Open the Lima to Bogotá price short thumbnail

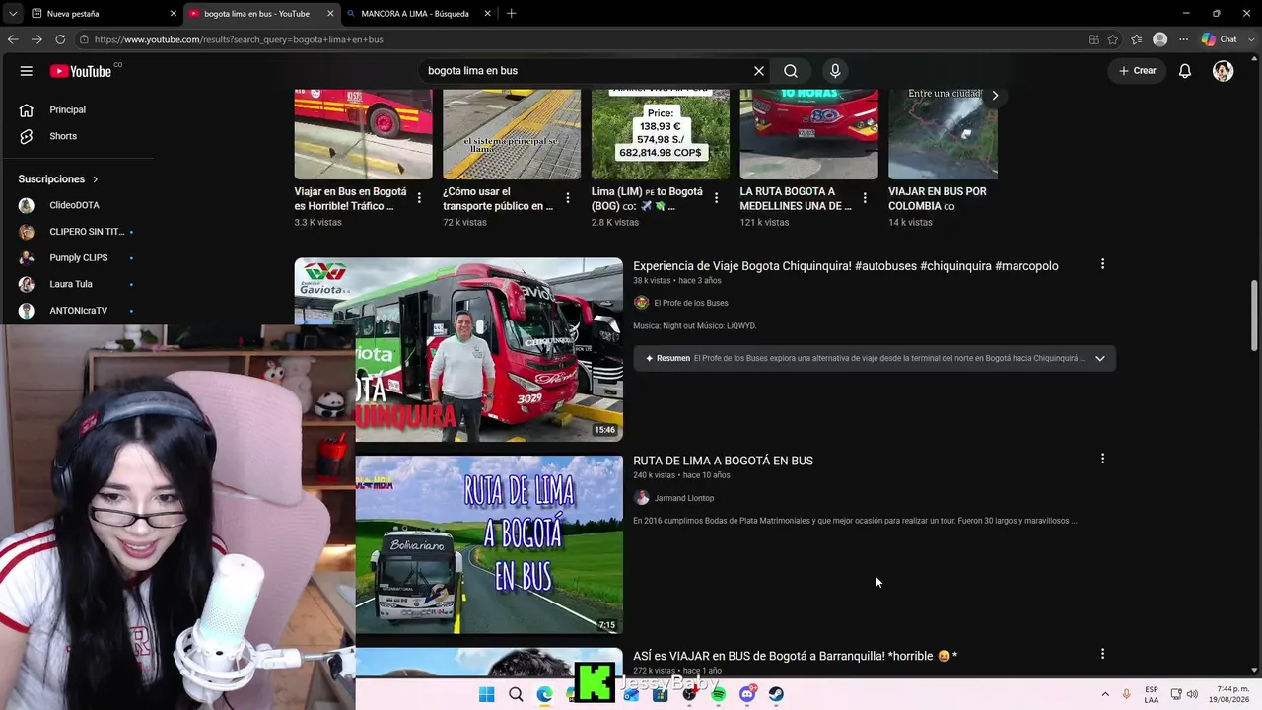coord(661,134)
